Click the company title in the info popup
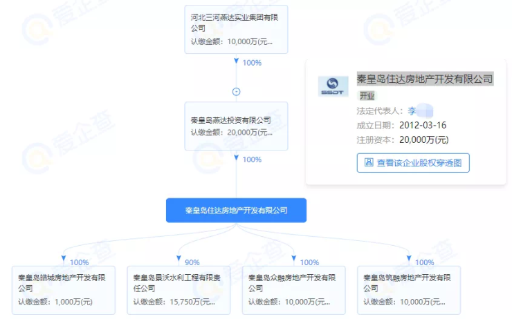Viewport: 512px width, 319px height. [x=425, y=79]
